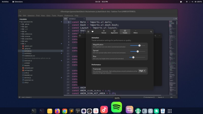Open Activities overview in the top bar
Viewport: 203px width, 114px height.
[x=5, y=2]
